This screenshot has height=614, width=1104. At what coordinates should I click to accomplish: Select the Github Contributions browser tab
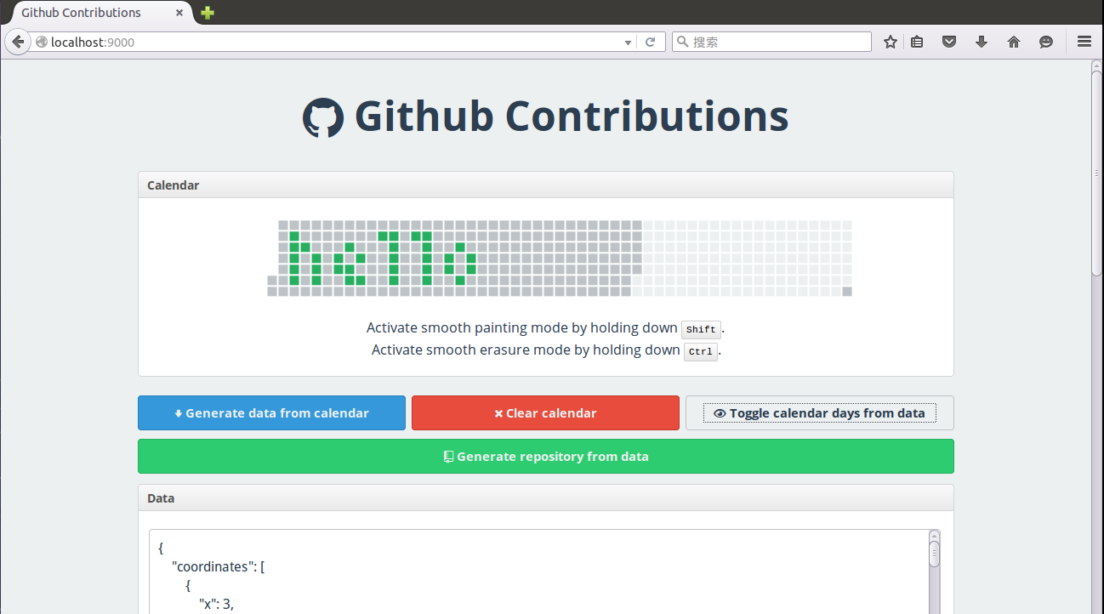[96, 13]
